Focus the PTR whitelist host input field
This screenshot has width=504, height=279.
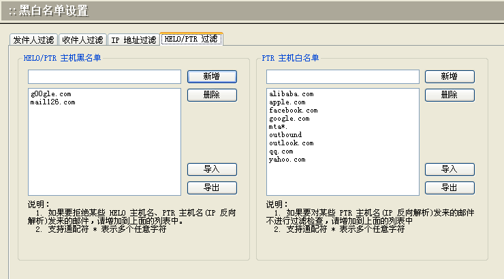pos(343,76)
